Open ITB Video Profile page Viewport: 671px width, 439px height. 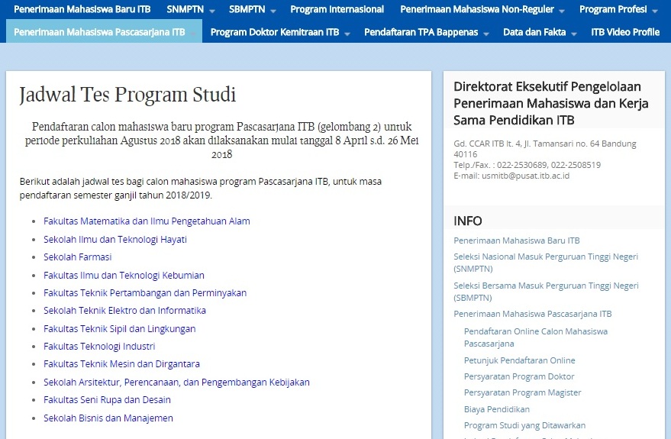(x=625, y=32)
